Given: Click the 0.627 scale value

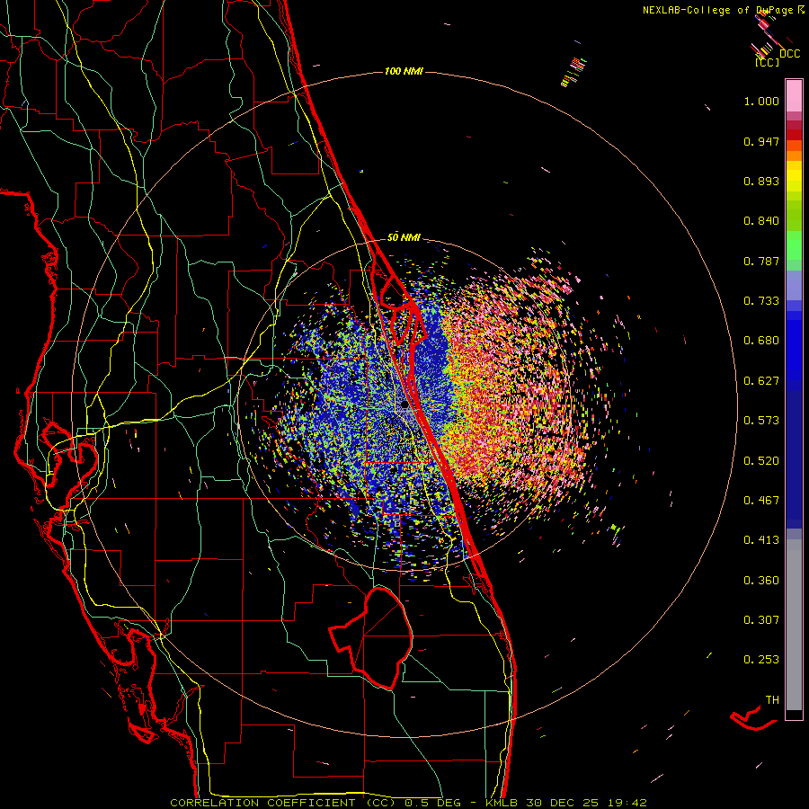Looking at the screenshot, I should click(x=761, y=381).
